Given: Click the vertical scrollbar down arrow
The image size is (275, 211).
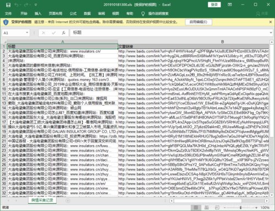Looking at the screenshot, I should [x=272, y=195].
